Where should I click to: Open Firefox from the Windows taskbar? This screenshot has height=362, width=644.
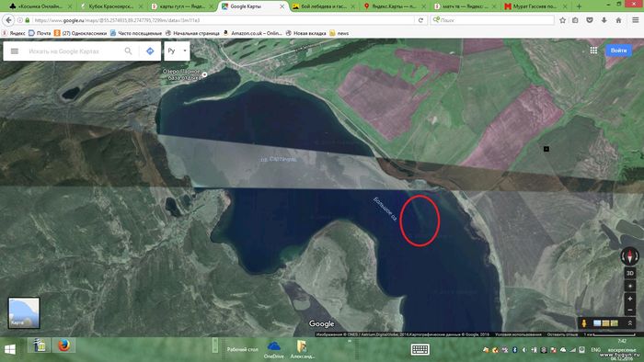coord(63,345)
